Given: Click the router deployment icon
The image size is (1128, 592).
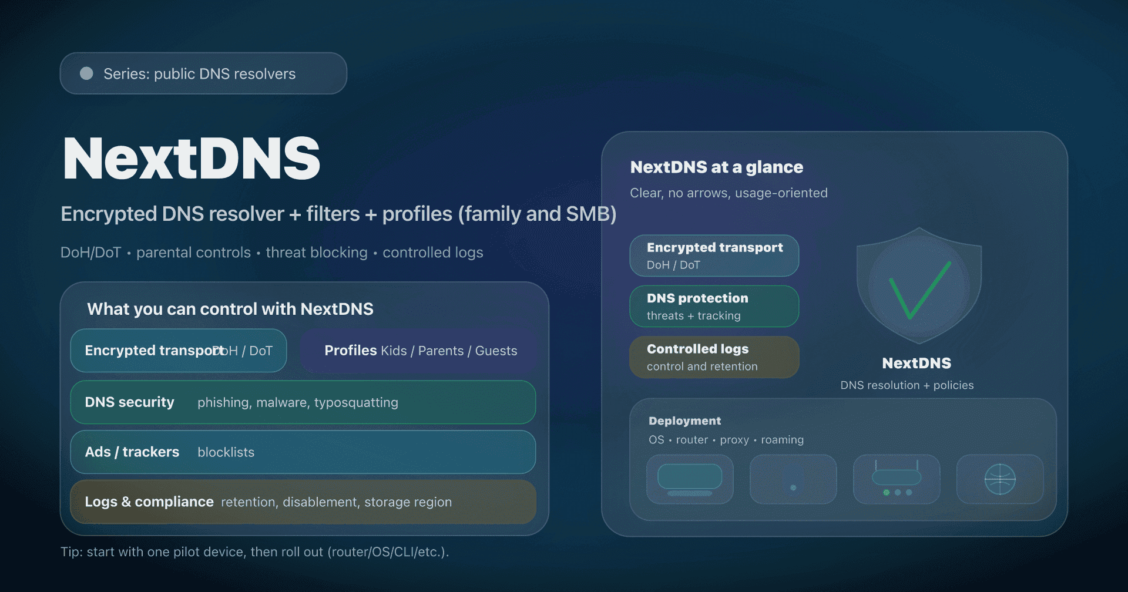Looking at the screenshot, I should [897, 479].
